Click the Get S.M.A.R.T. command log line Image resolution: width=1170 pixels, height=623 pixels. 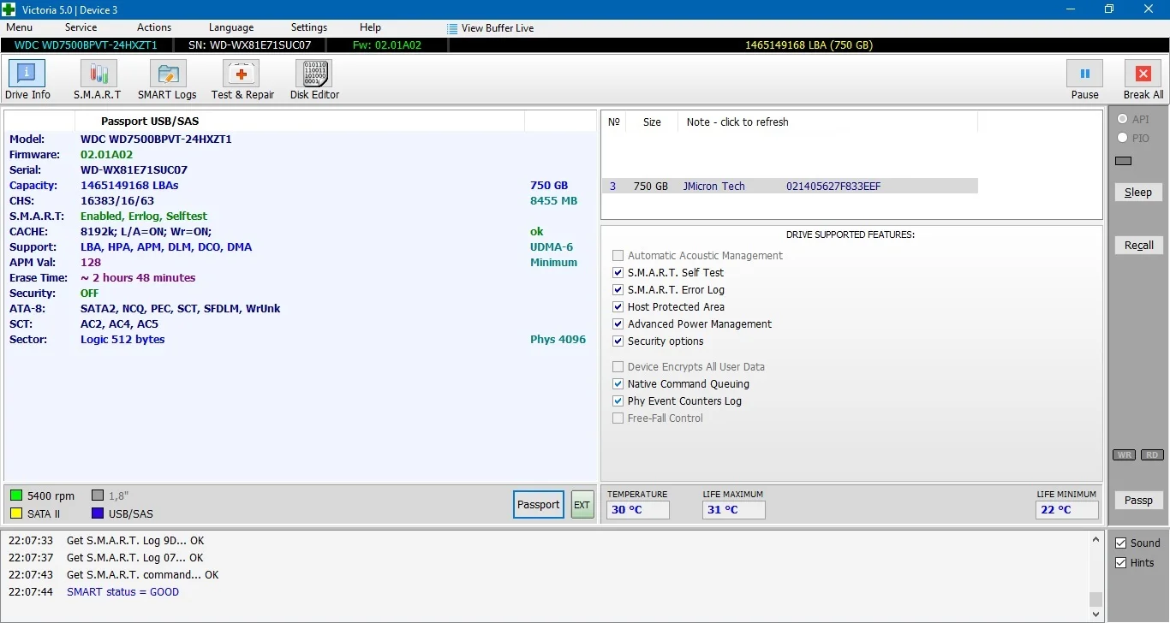[142, 575]
